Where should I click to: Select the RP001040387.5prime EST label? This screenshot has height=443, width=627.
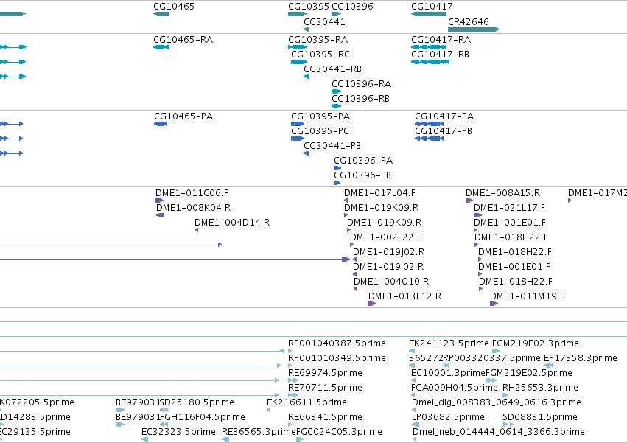(337, 343)
